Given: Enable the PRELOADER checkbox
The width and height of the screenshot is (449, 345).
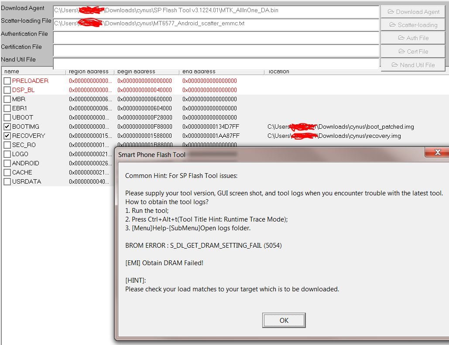Looking at the screenshot, I should click(7, 81).
